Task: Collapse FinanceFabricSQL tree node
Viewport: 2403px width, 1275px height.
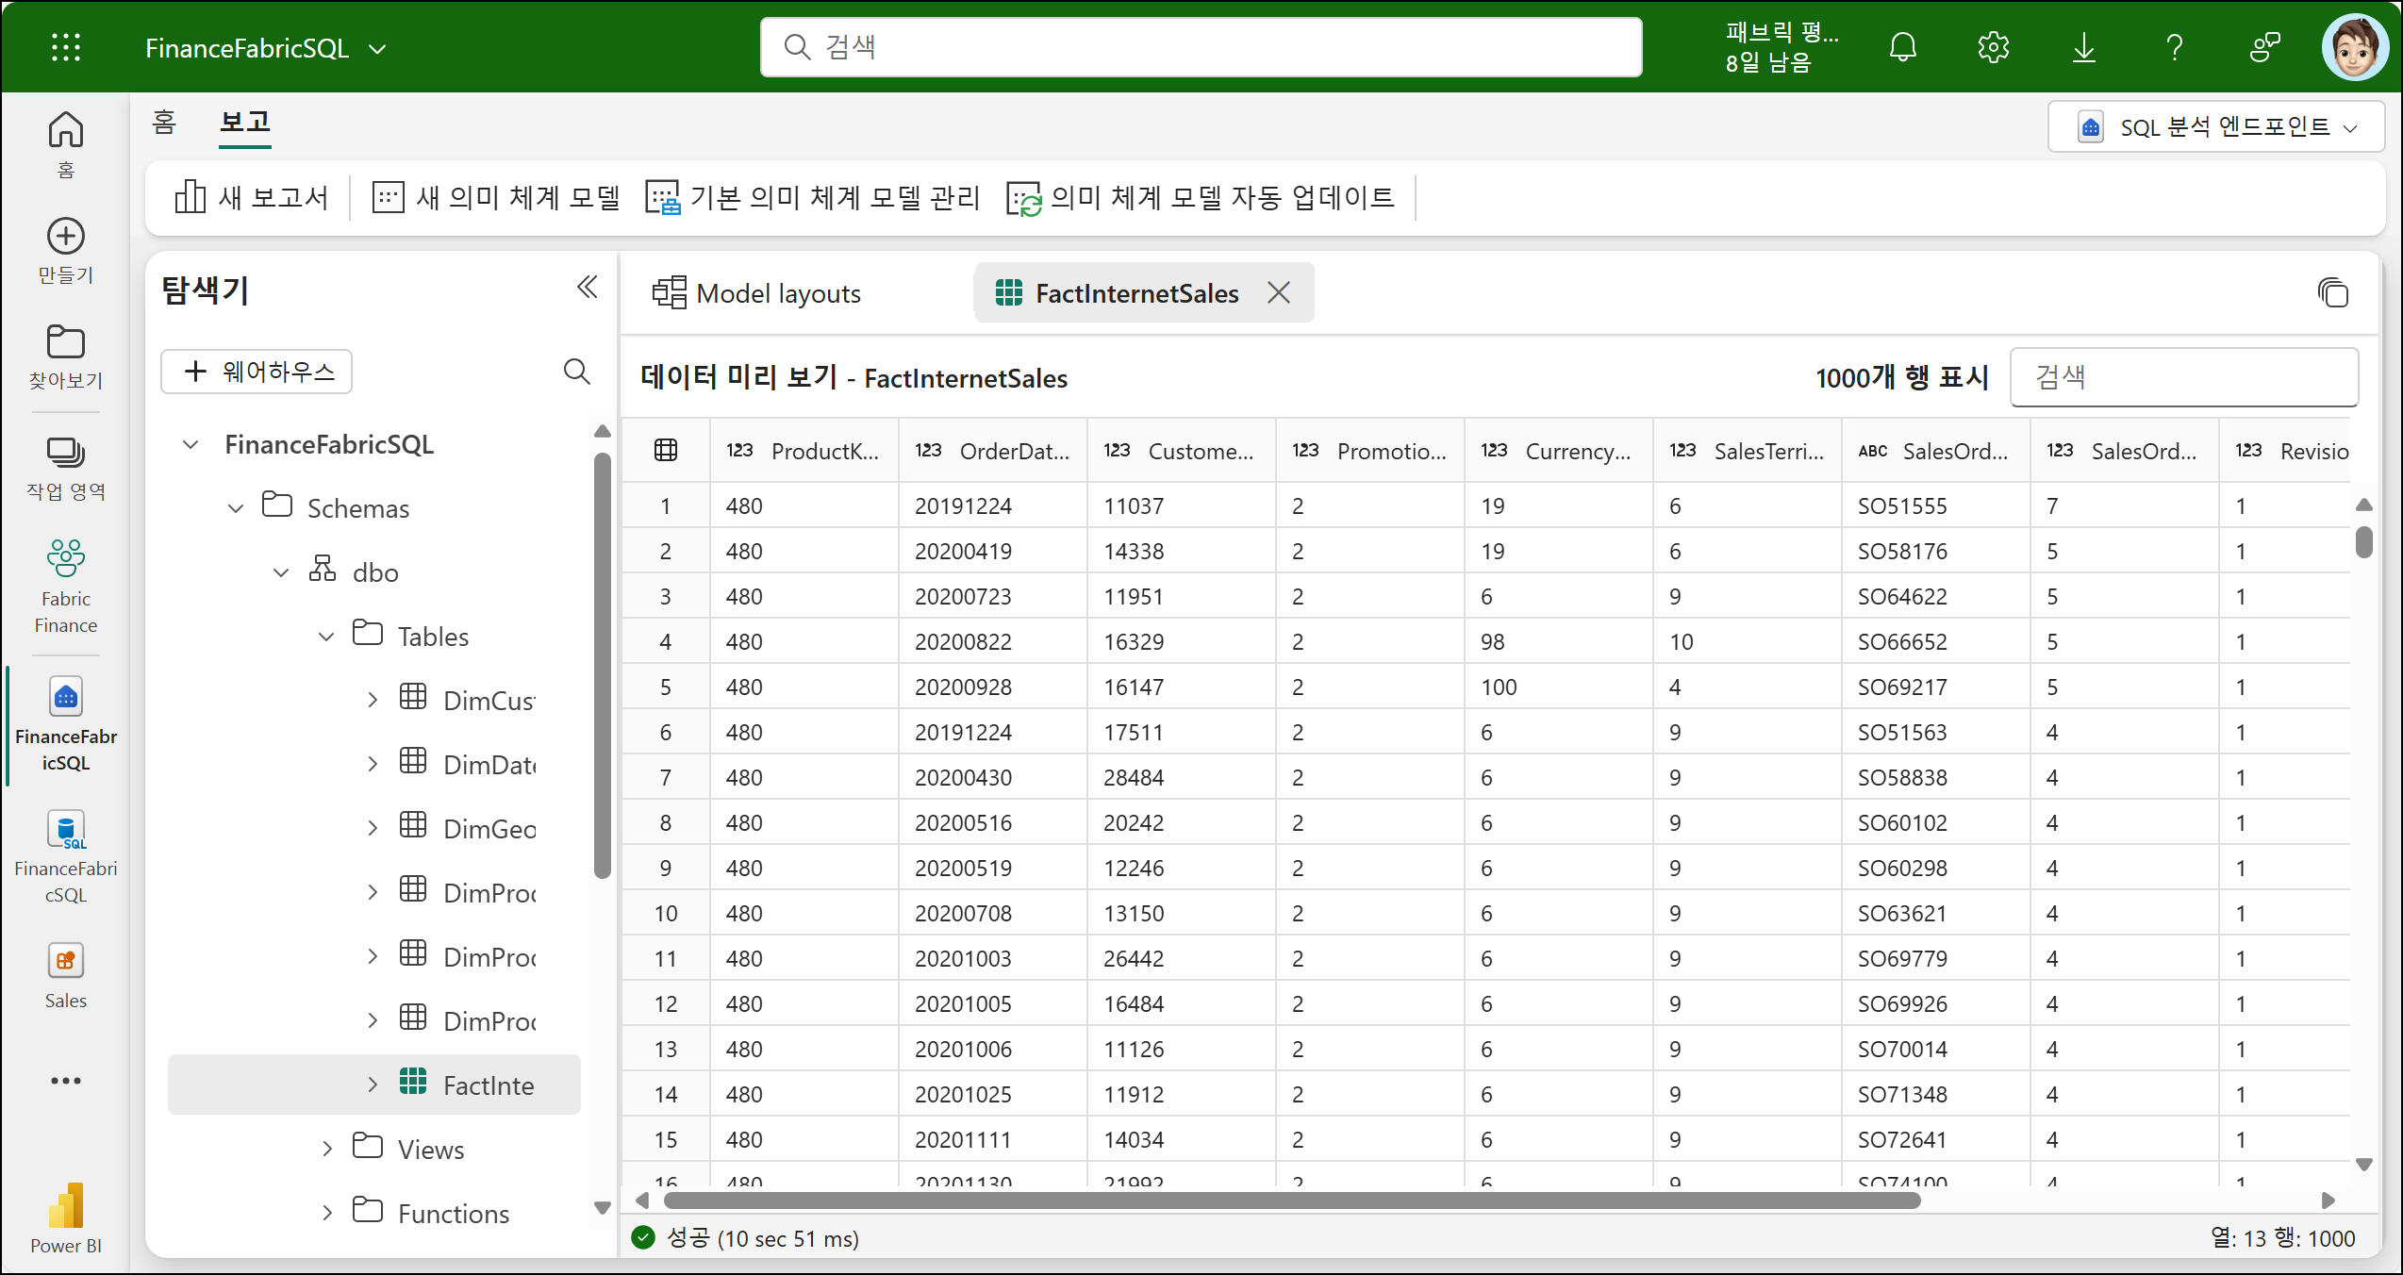Action: pos(191,444)
